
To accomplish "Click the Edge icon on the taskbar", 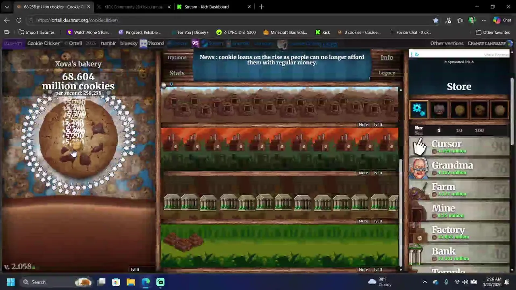I will tap(146, 282).
